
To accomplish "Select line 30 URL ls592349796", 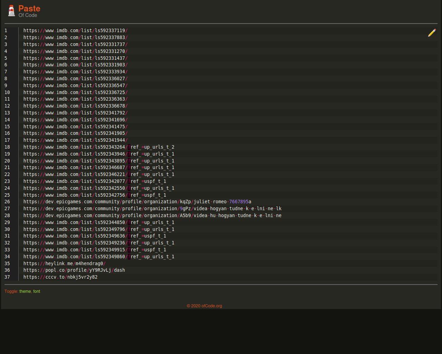I will click(x=99, y=229).
